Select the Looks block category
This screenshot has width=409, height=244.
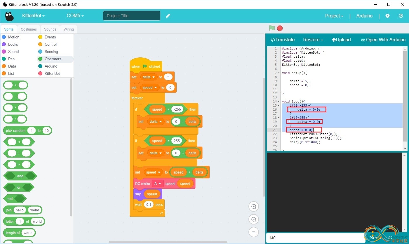(x=10, y=44)
